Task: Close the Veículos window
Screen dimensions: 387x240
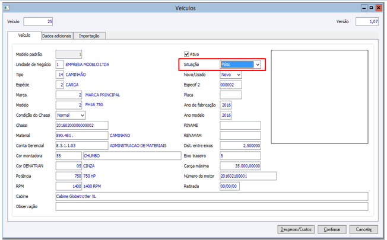Action: [x=378, y=8]
